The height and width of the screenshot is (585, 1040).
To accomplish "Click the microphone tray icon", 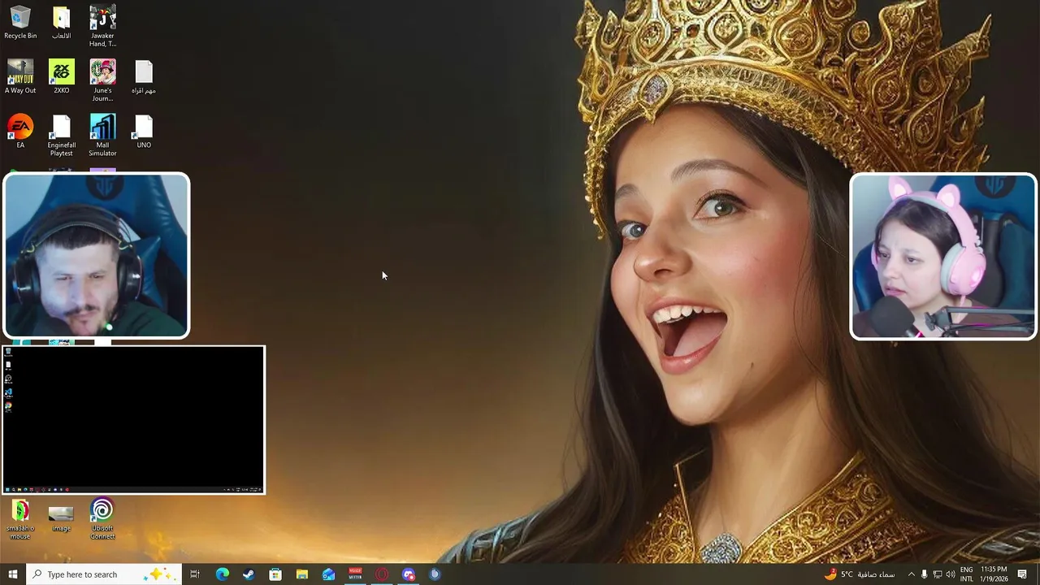I will tap(924, 574).
